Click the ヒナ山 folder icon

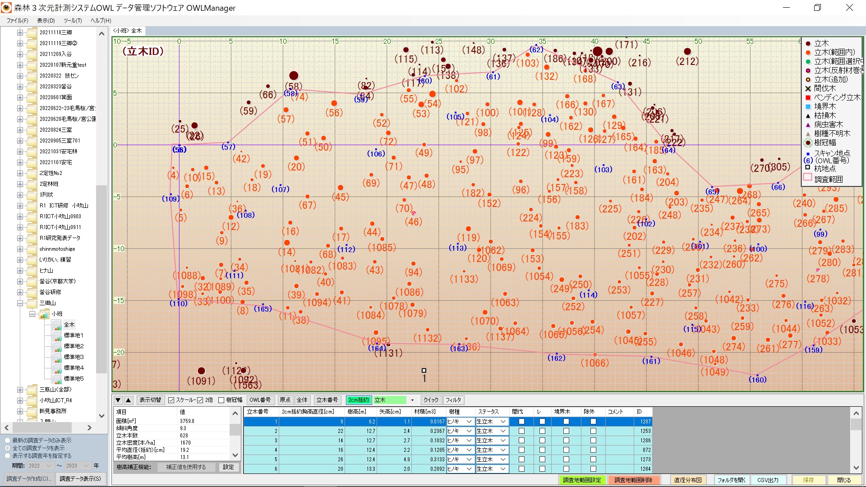[32, 271]
